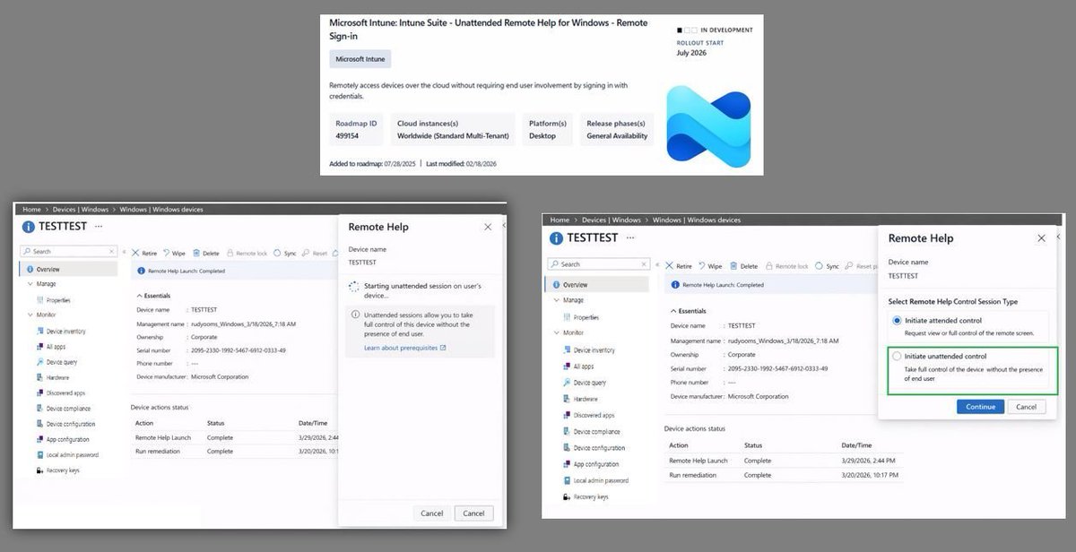Close Remote Help panel in right screenshot
Image resolution: width=1076 pixels, height=552 pixels.
[1041, 238]
